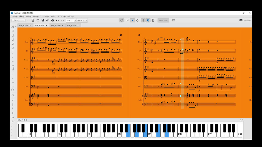Toggle MIDI input button
The width and height of the screenshot is (262, 147).
[x=122, y=20]
